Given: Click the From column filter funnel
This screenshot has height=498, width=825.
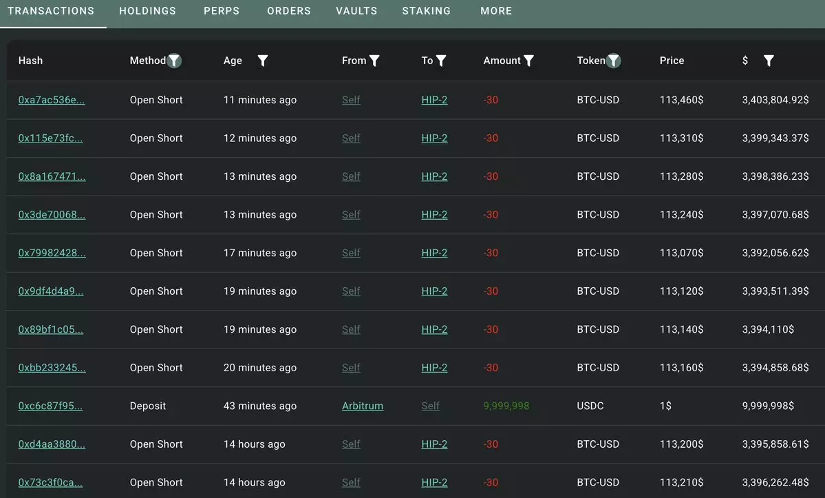Looking at the screenshot, I should pos(374,61).
